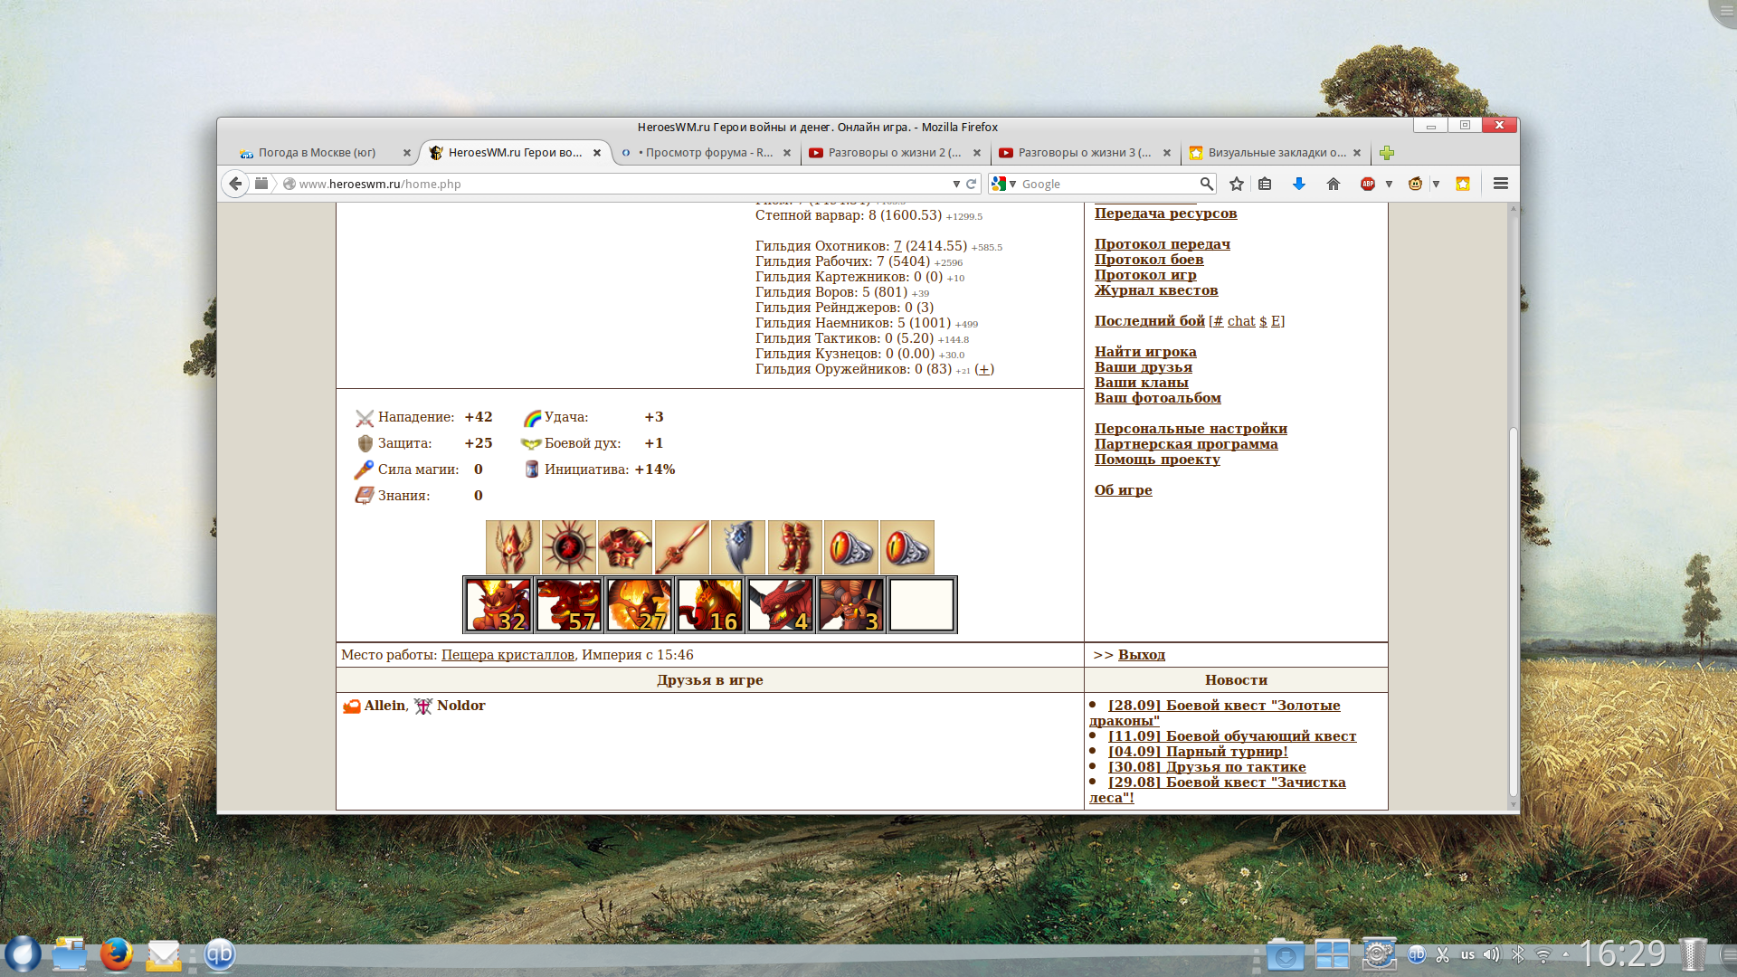The height and width of the screenshot is (977, 1737).
Task: Open the downloads arrow icon
Action: pyautogui.click(x=1299, y=184)
